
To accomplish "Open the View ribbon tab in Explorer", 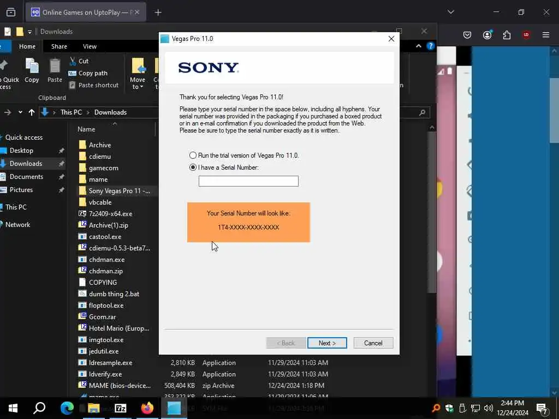I will pos(90,46).
